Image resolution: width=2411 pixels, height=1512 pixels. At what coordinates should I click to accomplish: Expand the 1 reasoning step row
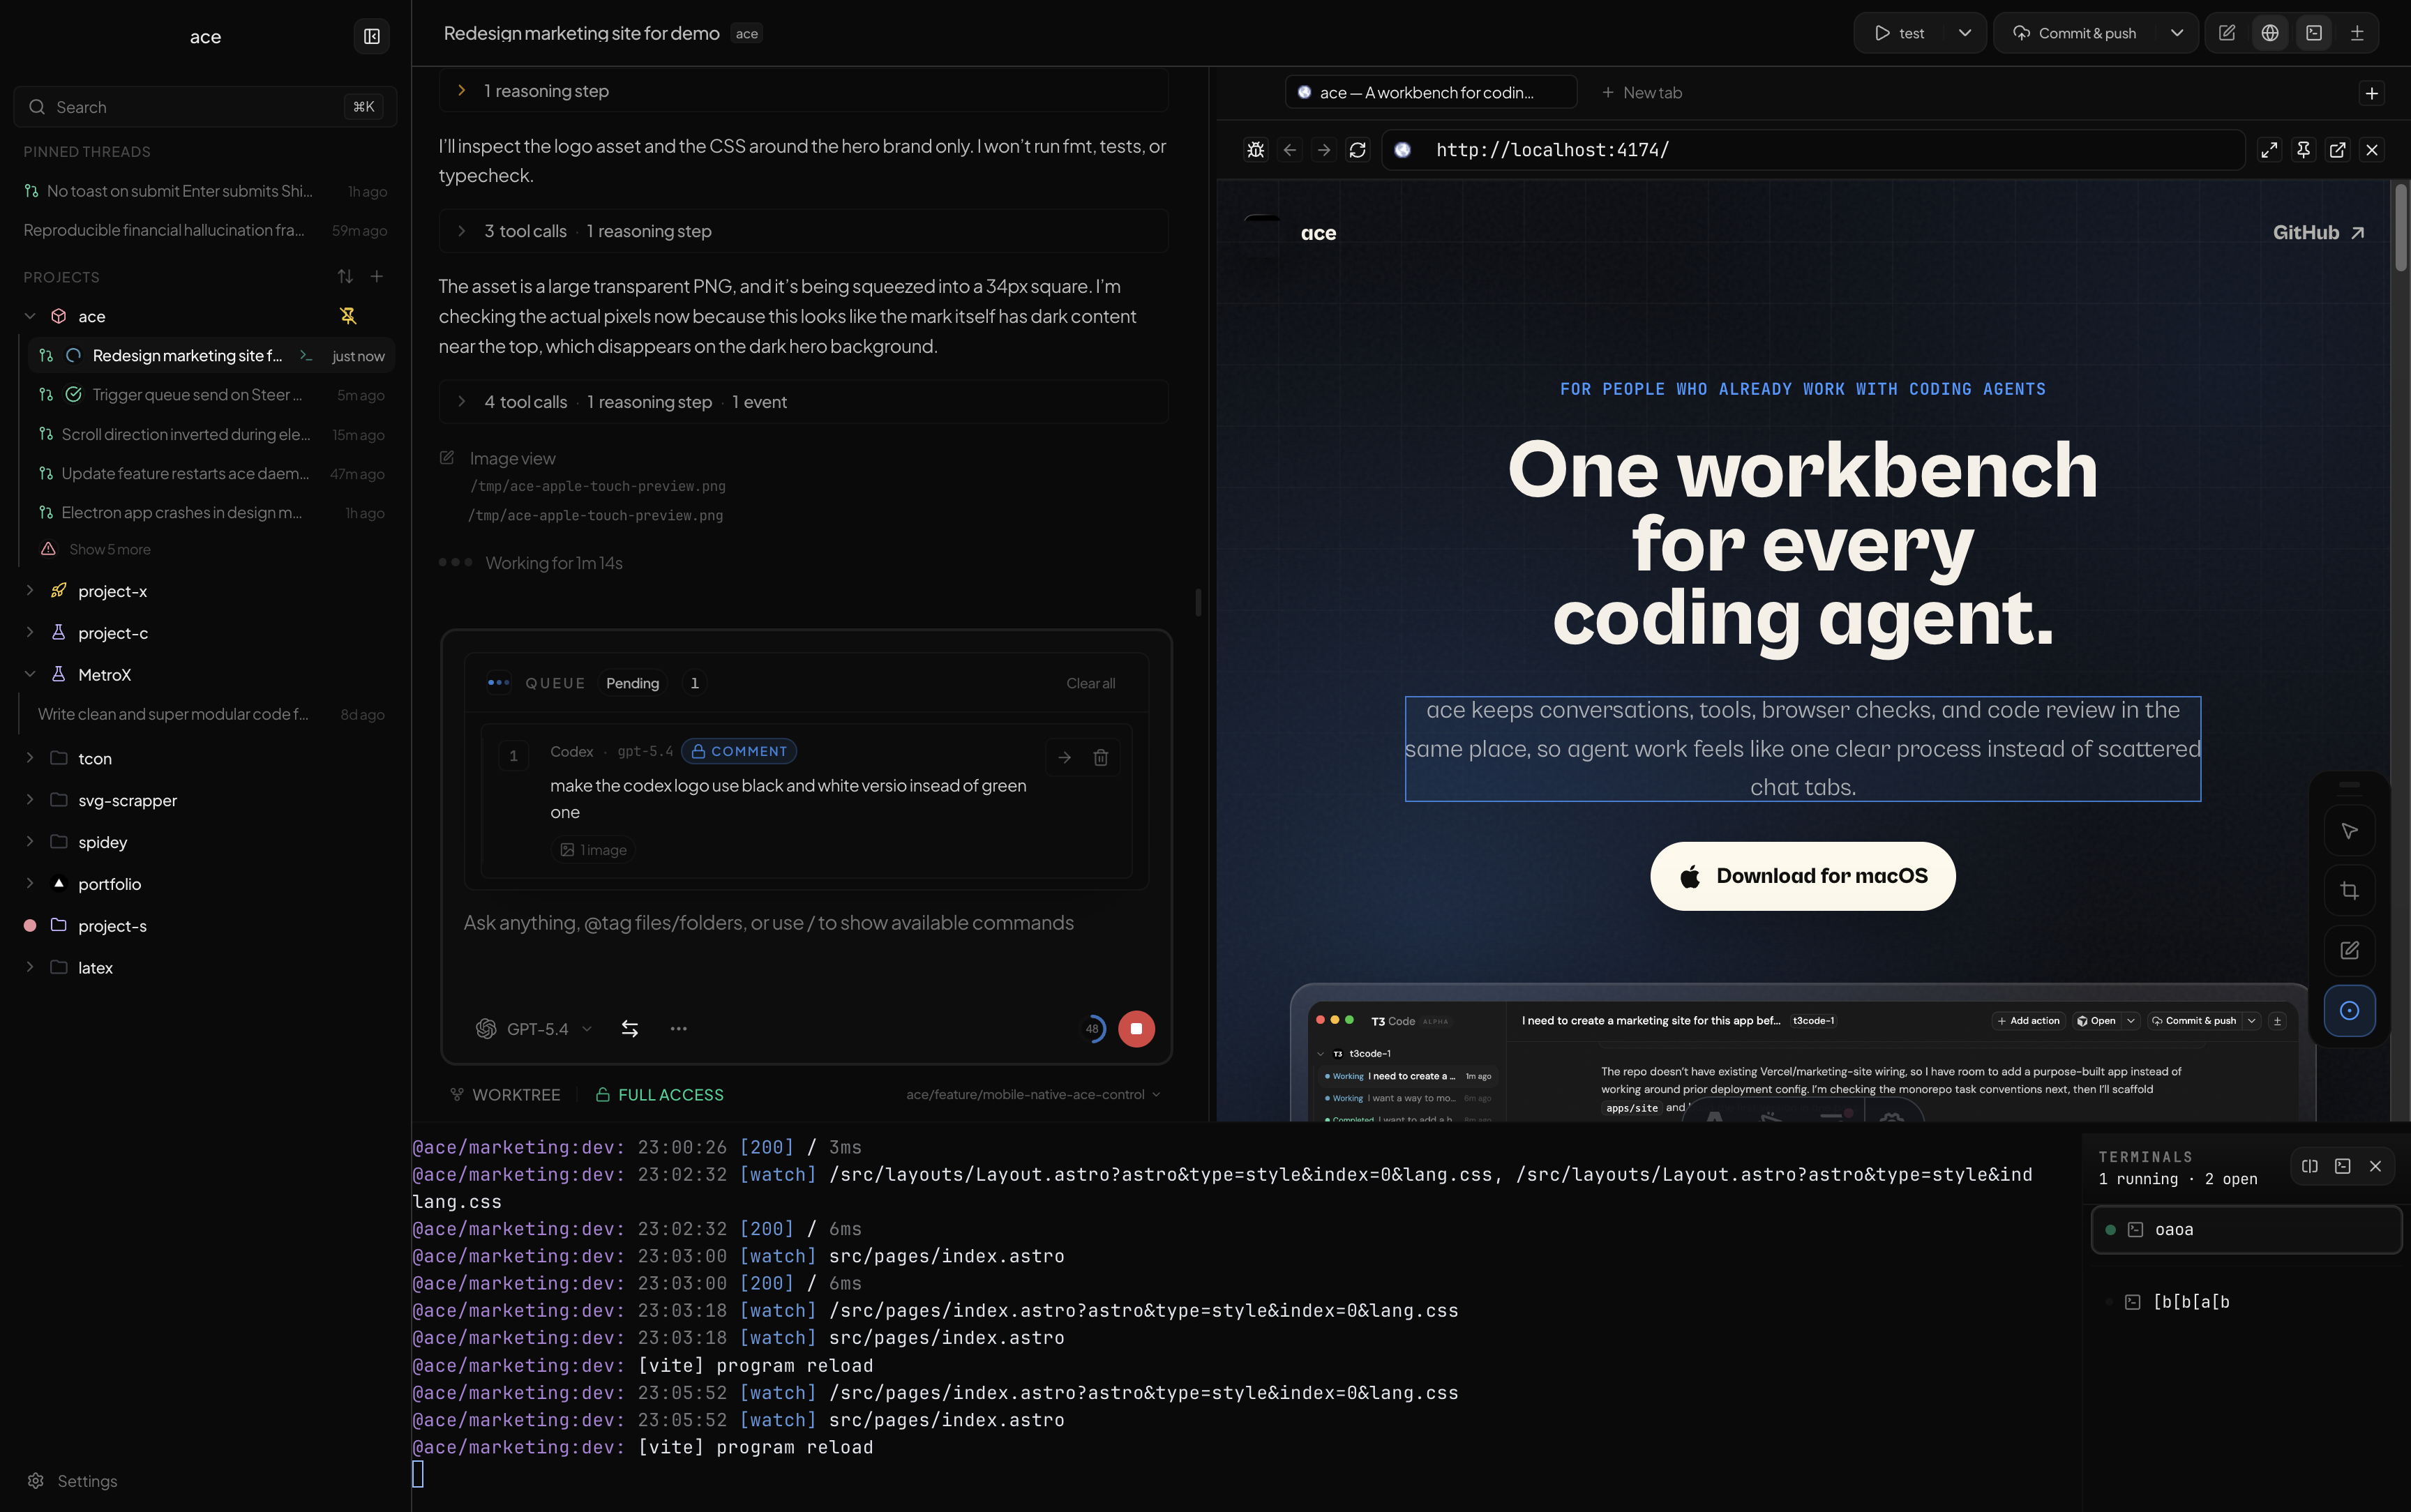(803, 91)
